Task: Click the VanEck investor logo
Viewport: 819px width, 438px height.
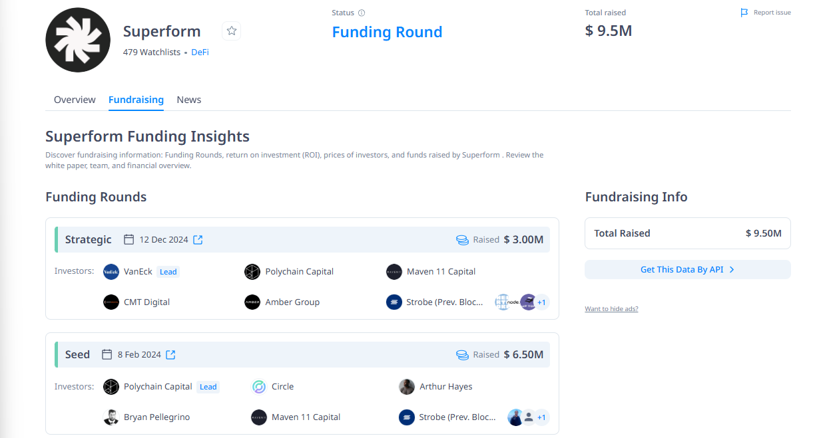Action: tap(111, 272)
